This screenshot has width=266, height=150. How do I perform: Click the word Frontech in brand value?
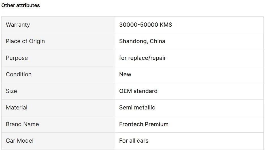coord(131,124)
